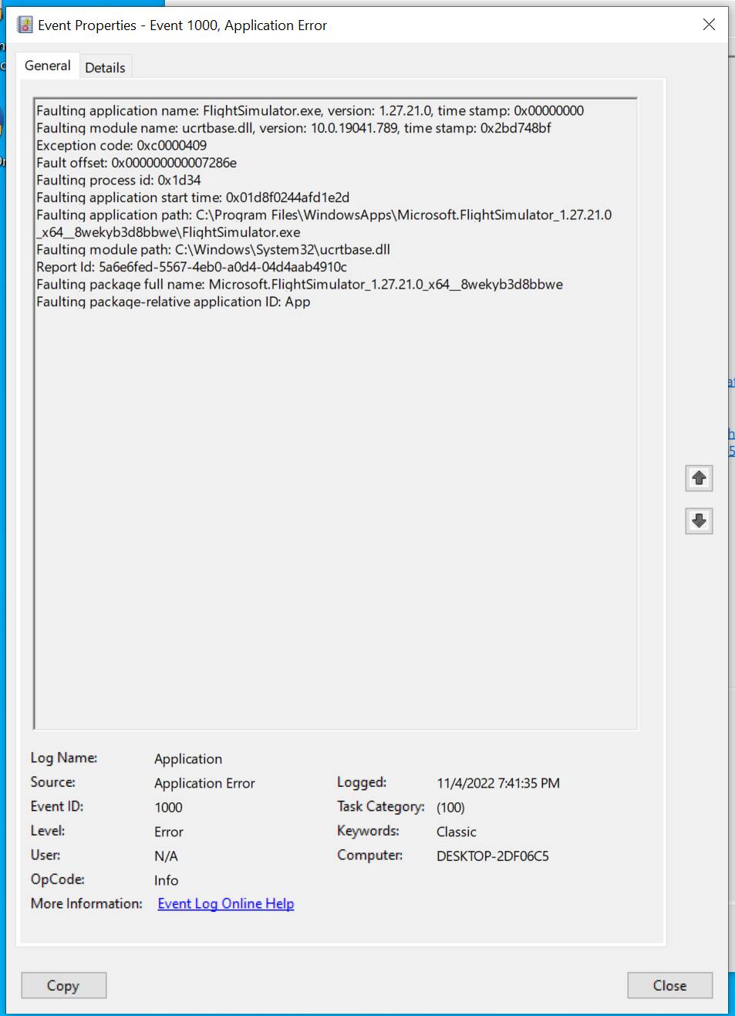This screenshot has width=735, height=1016.
Task: Click the 'Source:' label
Action: [x=53, y=782]
